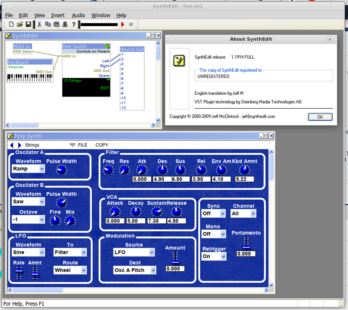
Task: Click the Portamento slider
Action: [x=246, y=243]
